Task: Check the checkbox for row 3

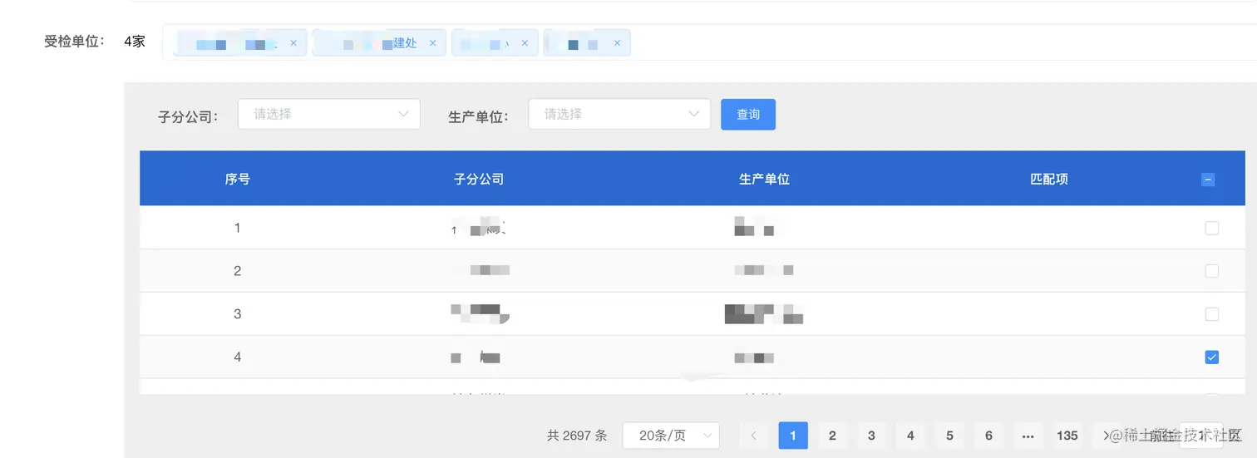Action: [x=1211, y=314]
